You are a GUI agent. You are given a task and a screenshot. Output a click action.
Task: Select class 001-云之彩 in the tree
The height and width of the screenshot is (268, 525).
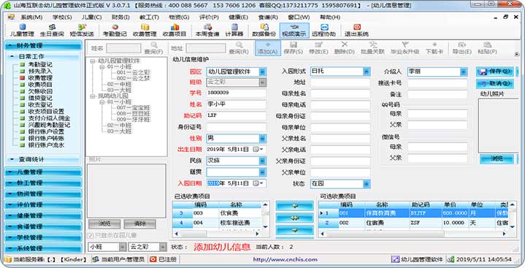pyautogui.click(x=134, y=72)
